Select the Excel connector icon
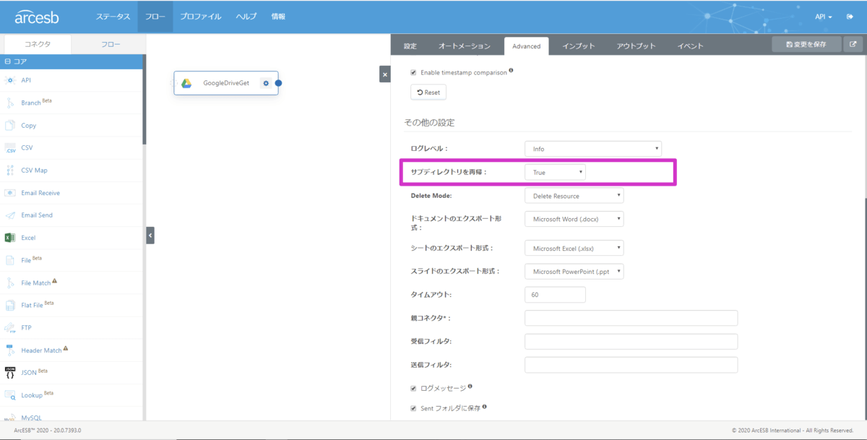 click(x=10, y=238)
